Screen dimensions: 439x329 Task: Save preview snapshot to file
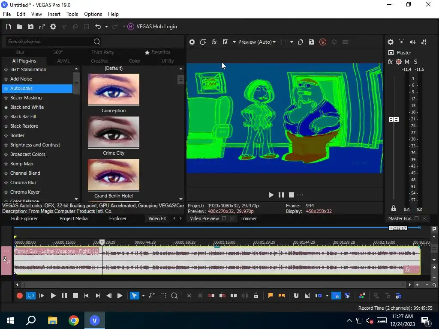tap(312, 42)
